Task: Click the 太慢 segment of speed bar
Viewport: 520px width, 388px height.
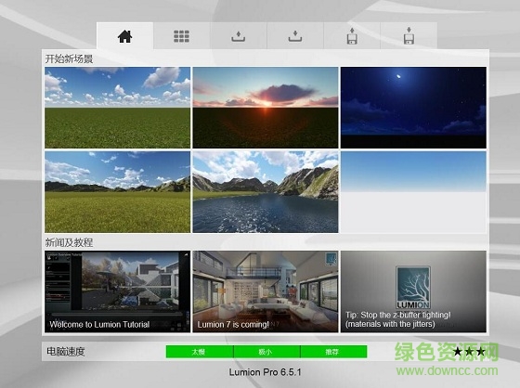Action: (200, 352)
